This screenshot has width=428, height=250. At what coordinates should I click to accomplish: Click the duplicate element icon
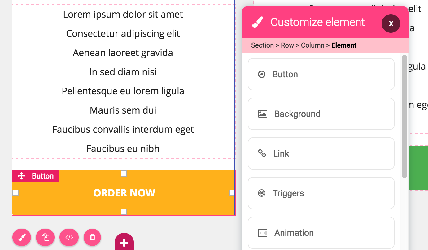(45, 237)
